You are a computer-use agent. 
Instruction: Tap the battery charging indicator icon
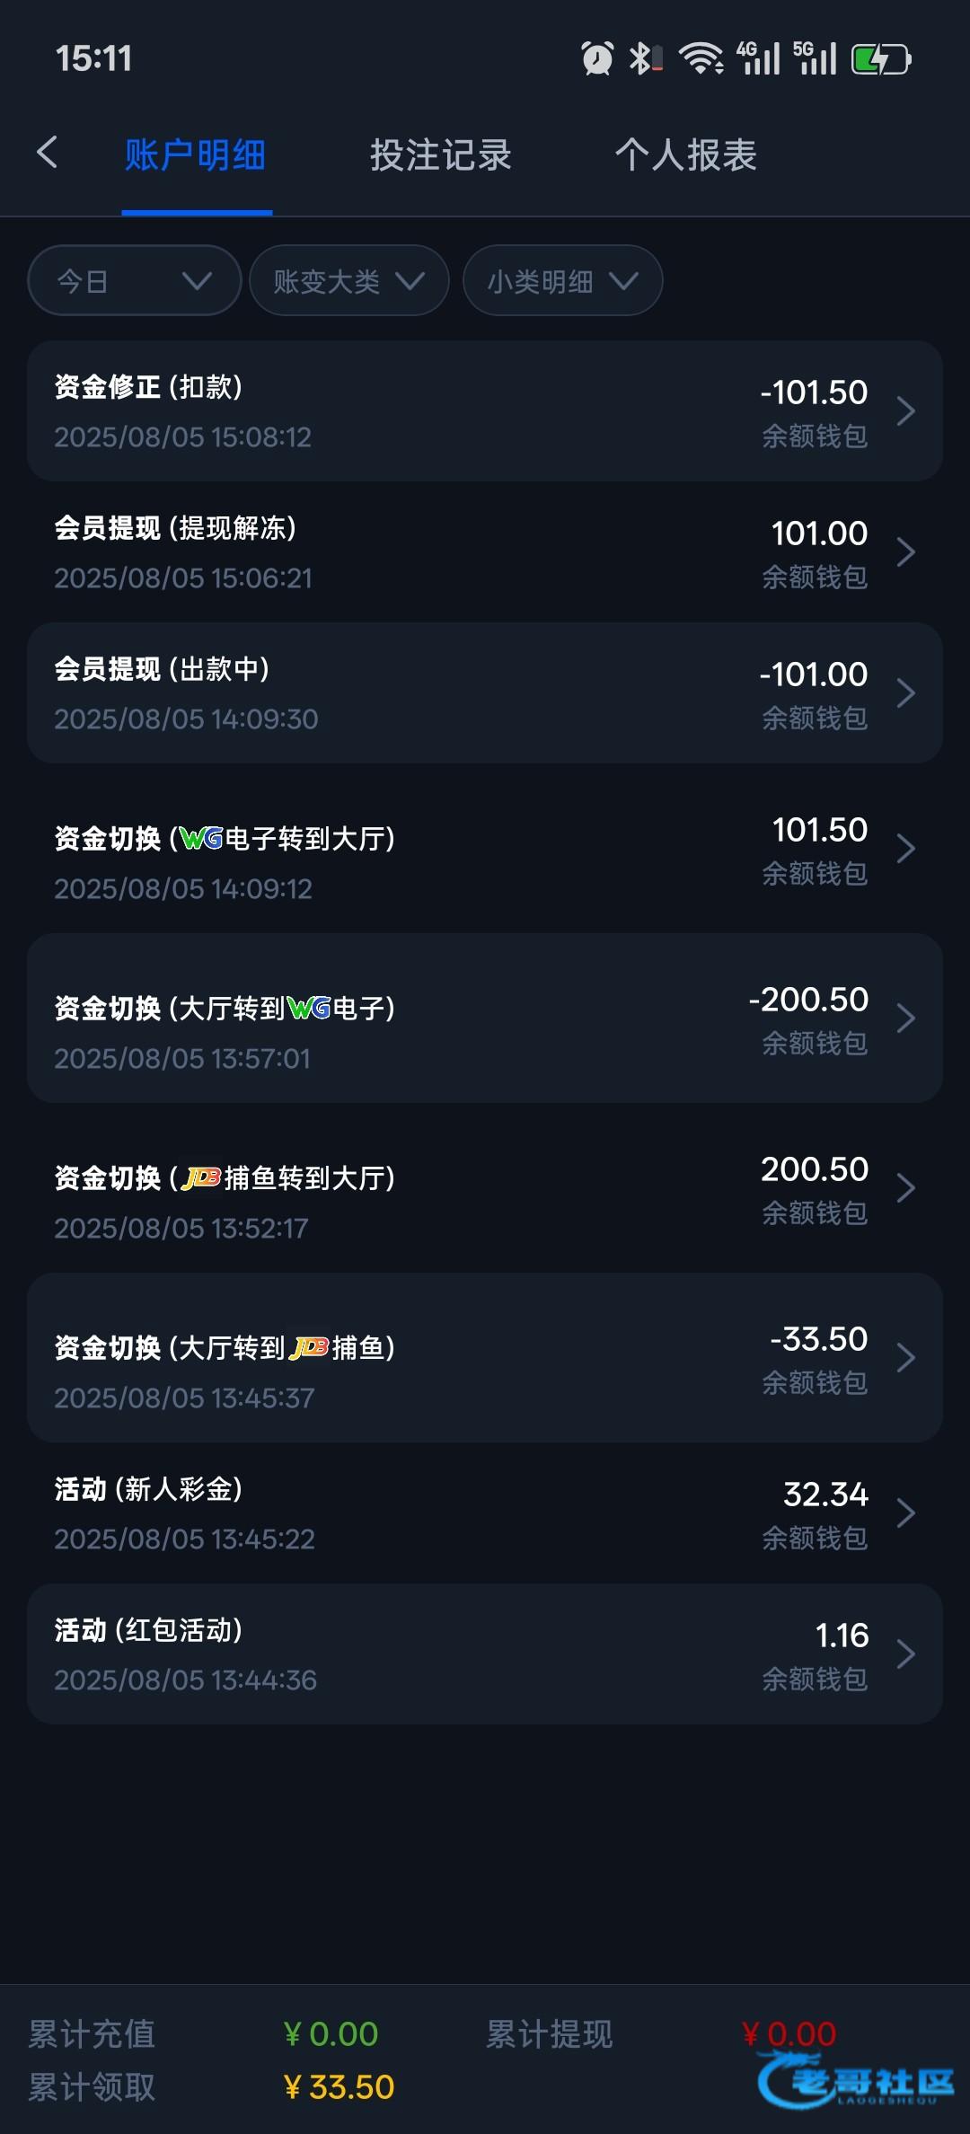point(881,59)
